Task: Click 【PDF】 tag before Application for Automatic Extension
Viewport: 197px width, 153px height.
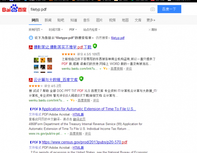Action: 35,109
